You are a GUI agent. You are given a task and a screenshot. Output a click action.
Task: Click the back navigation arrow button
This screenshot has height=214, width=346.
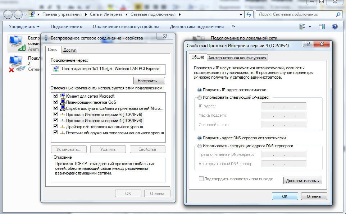8,14
